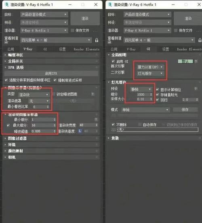Toggle 适配分辨率到虚拟帧缓冲区 checkbox

coord(6,80)
